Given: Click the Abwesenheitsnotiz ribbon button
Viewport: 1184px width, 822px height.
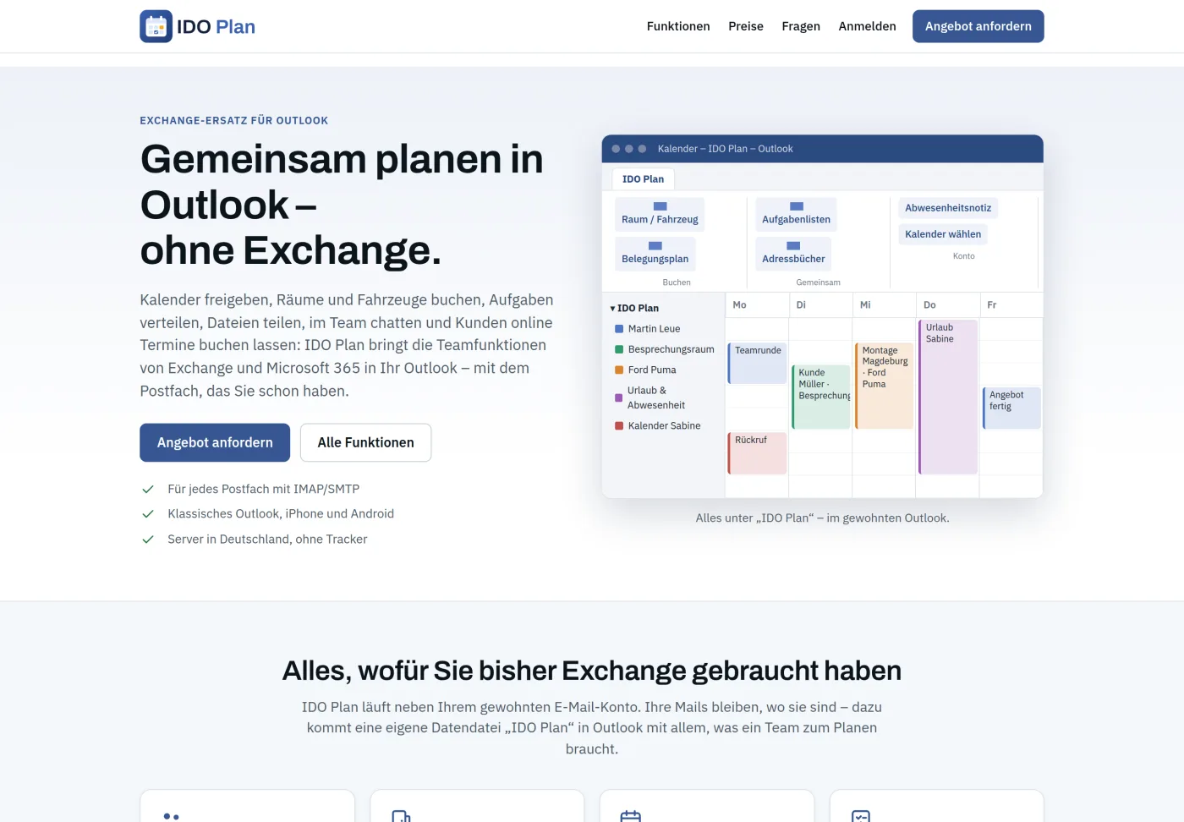Looking at the screenshot, I should point(948,208).
